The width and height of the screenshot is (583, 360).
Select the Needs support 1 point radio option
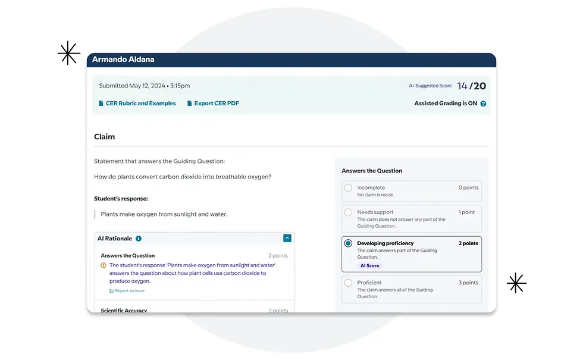tap(348, 212)
